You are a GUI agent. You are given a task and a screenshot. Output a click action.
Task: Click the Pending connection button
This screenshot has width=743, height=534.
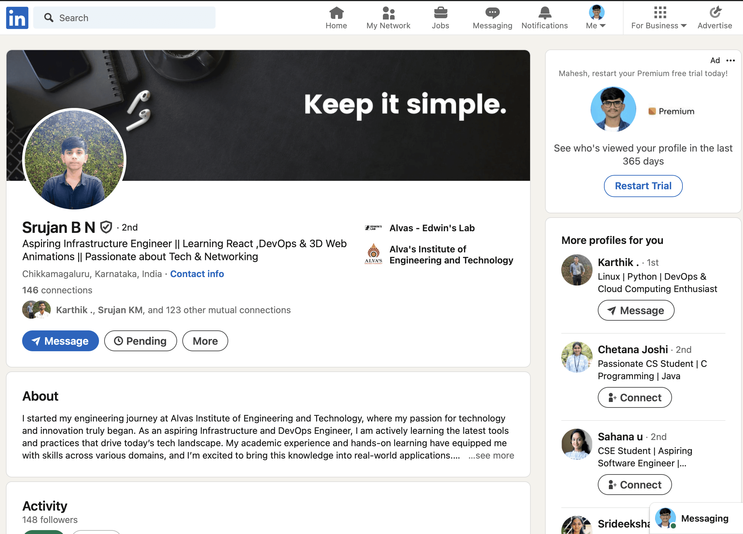(x=141, y=341)
